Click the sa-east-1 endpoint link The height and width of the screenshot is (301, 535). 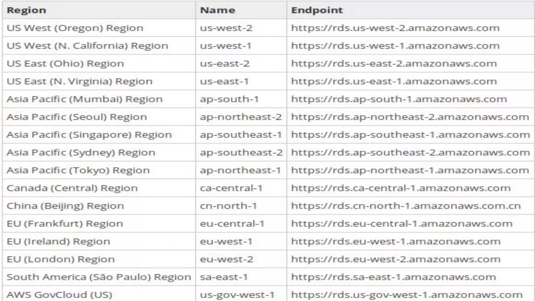click(x=393, y=277)
